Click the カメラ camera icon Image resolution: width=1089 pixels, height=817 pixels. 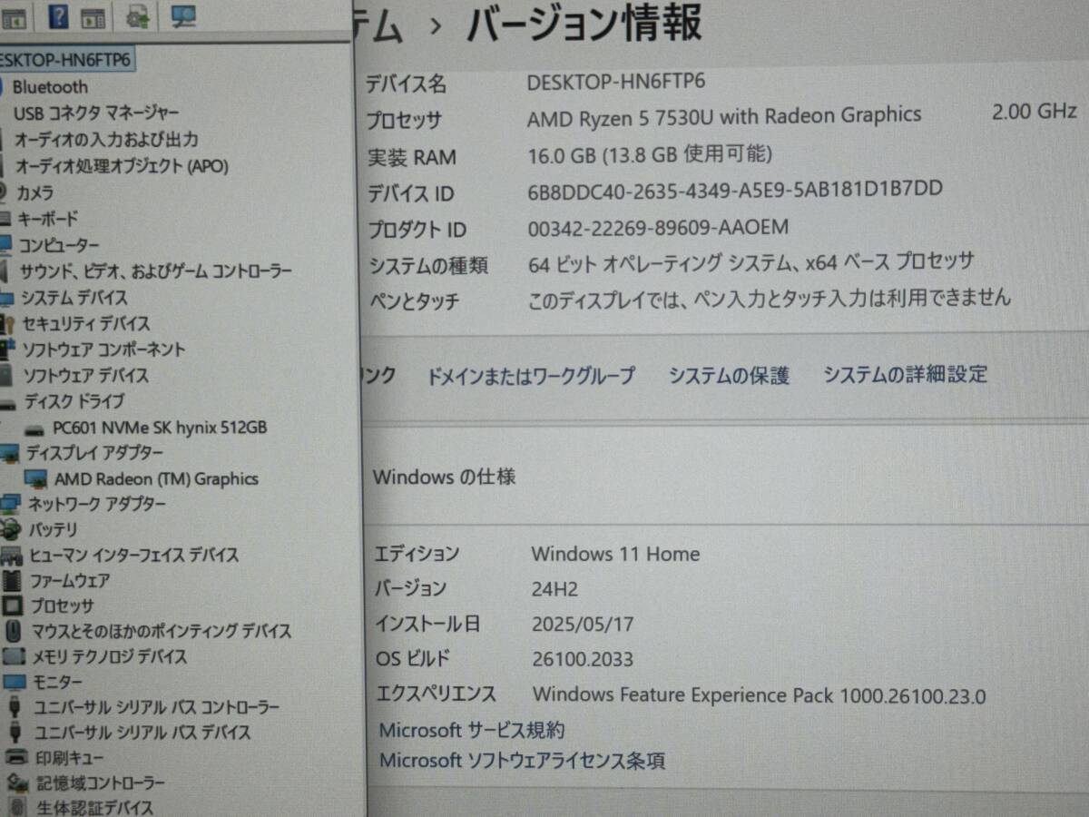pyautogui.click(x=3, y=192)
